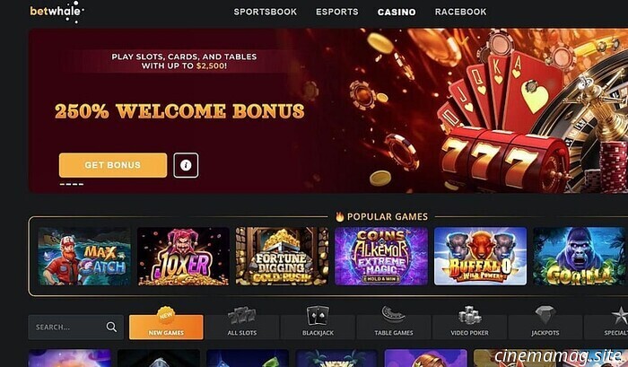Image resolution: width=628 pixels, height=367 pixels.
Task: Open the Esports tab
Action: (336, 12)
